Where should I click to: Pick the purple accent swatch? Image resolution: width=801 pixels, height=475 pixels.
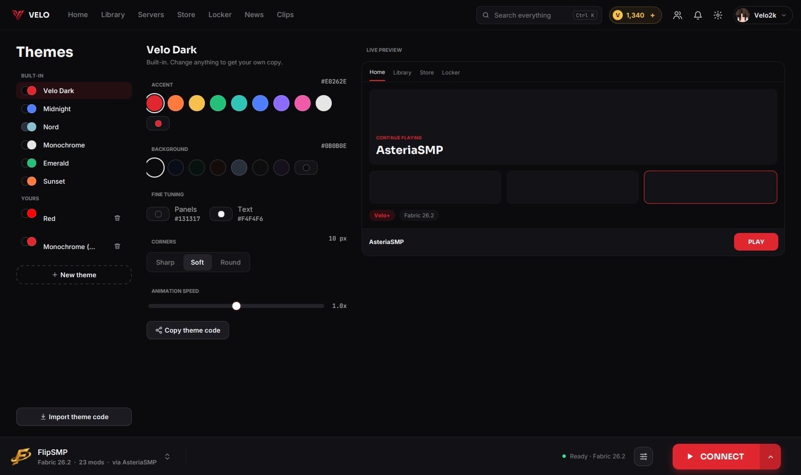point(281,103)
